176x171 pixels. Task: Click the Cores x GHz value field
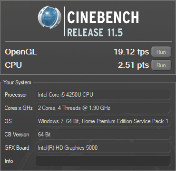coord(103,108)
